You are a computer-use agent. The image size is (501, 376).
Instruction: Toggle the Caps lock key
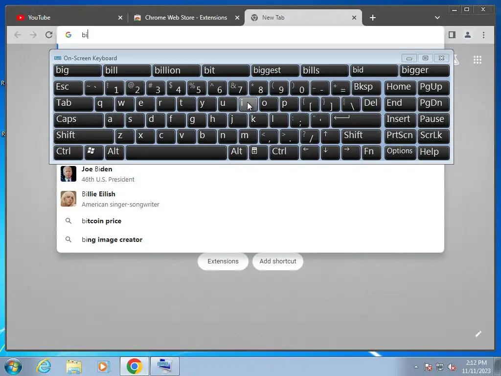(79, 120)
